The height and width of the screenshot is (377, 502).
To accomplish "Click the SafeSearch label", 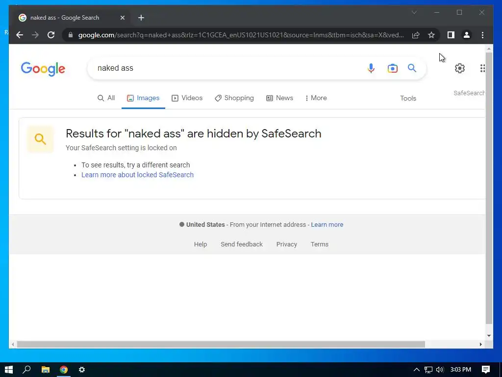I will pyautogui.click(x=469, y=93).
